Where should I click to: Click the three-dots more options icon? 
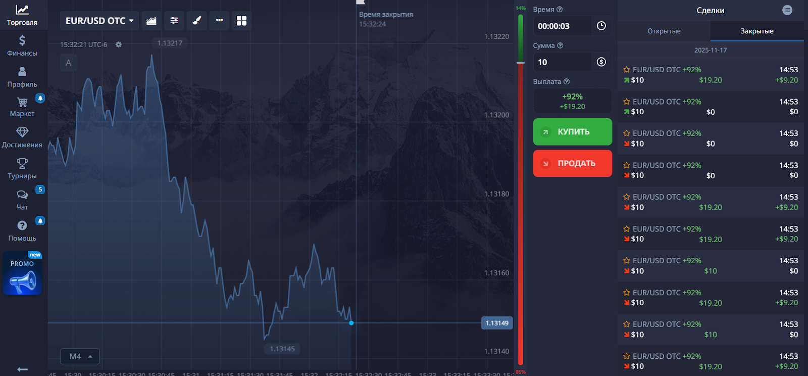(219, 21)
